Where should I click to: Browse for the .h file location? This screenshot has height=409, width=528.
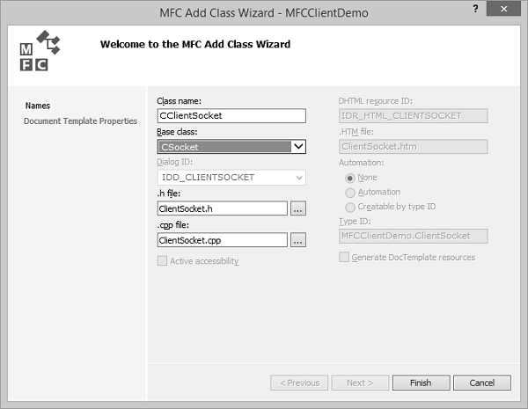(297, 208)
